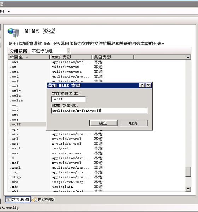Open help with the dialog question mark
198x212 pixels.
[x=142, y=85]
